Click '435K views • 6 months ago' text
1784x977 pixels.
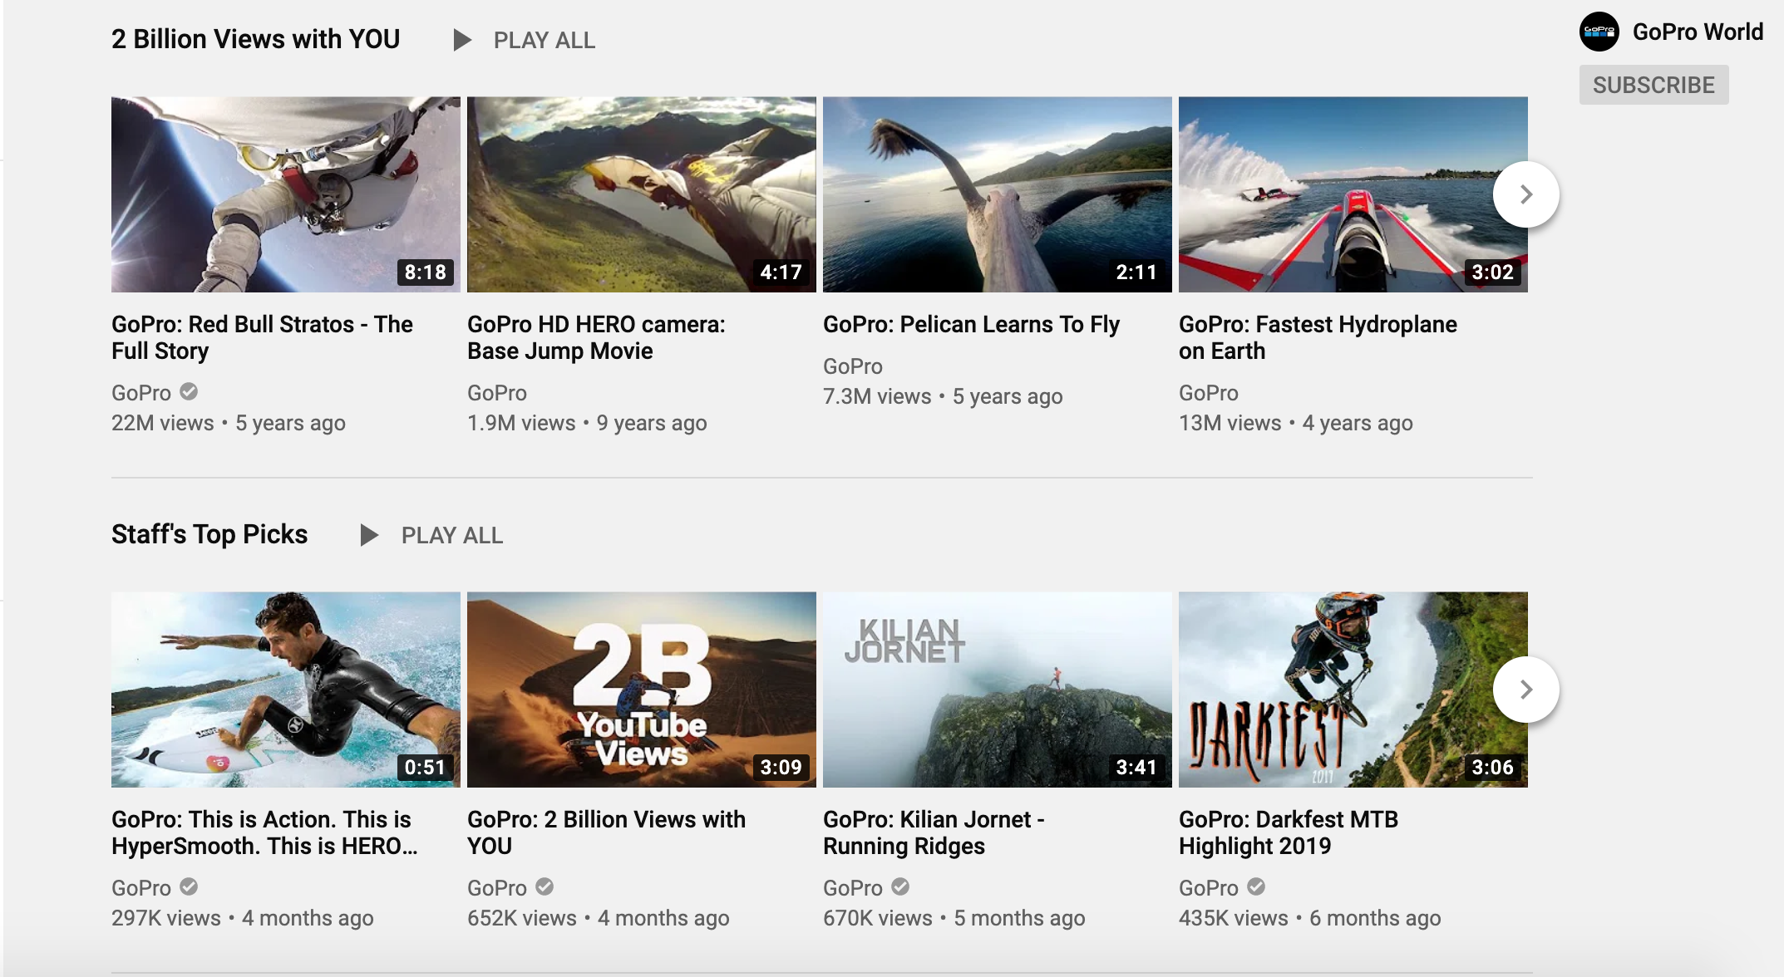[1310, 918]
